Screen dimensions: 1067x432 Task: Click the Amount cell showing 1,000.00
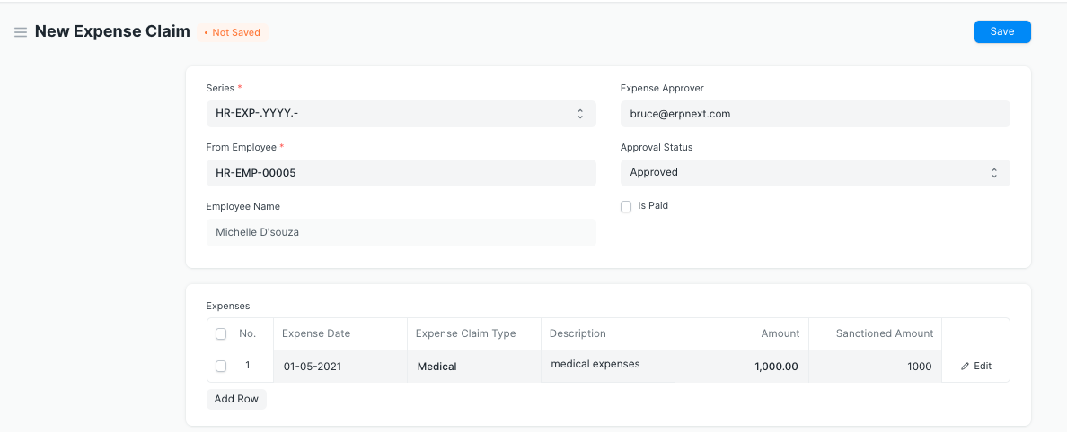[x=741, y=367]
